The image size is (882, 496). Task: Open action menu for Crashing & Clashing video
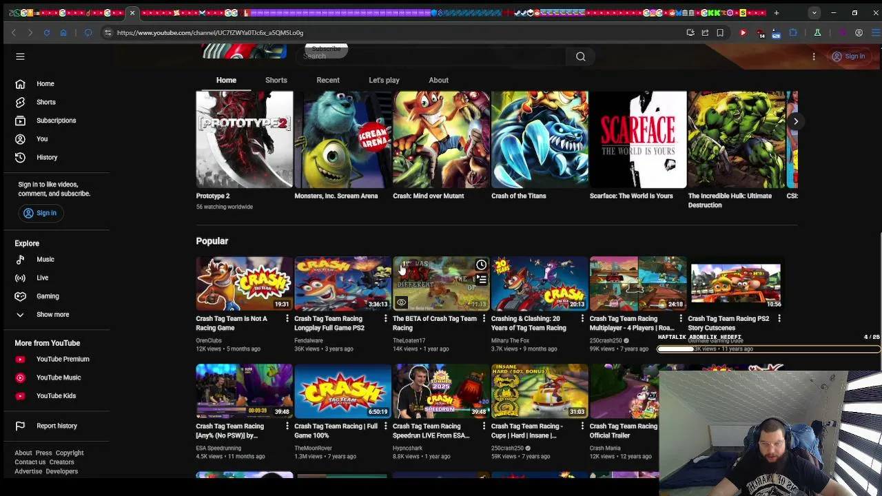tap(582, 318)
